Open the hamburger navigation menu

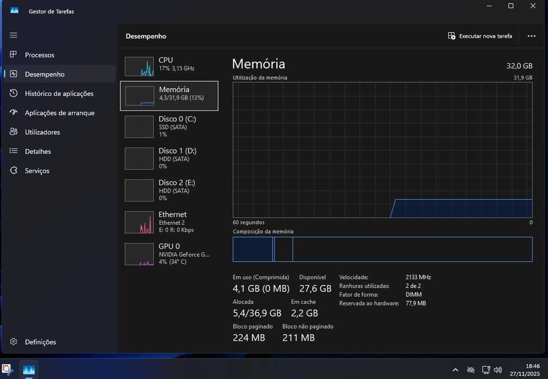[14, 35]
